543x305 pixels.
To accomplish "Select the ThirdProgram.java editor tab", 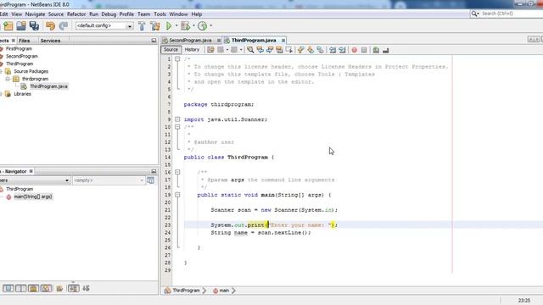I will point(254,41).
